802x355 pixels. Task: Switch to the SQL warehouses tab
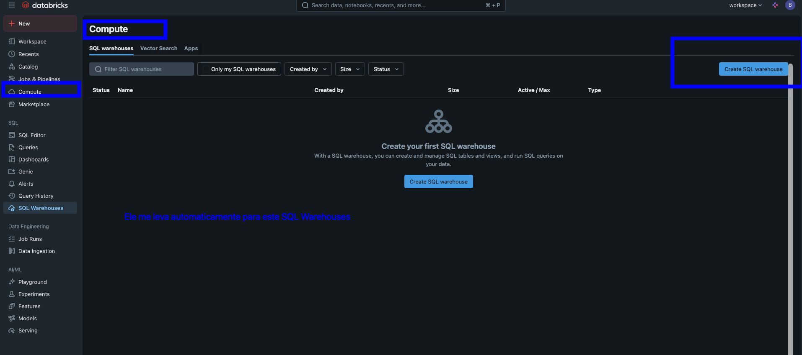point(111,49)
